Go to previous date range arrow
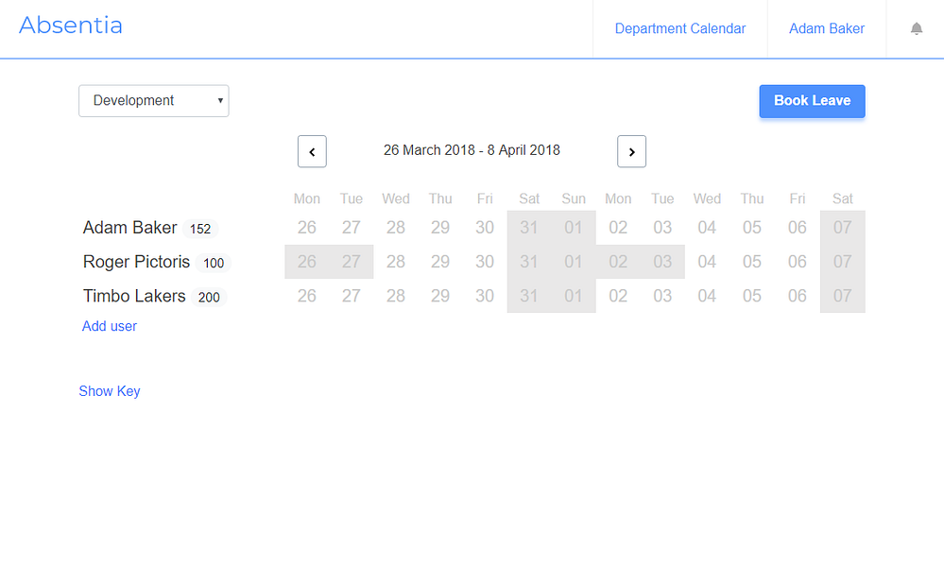944x567 pixels. click(x=312, y=152)
